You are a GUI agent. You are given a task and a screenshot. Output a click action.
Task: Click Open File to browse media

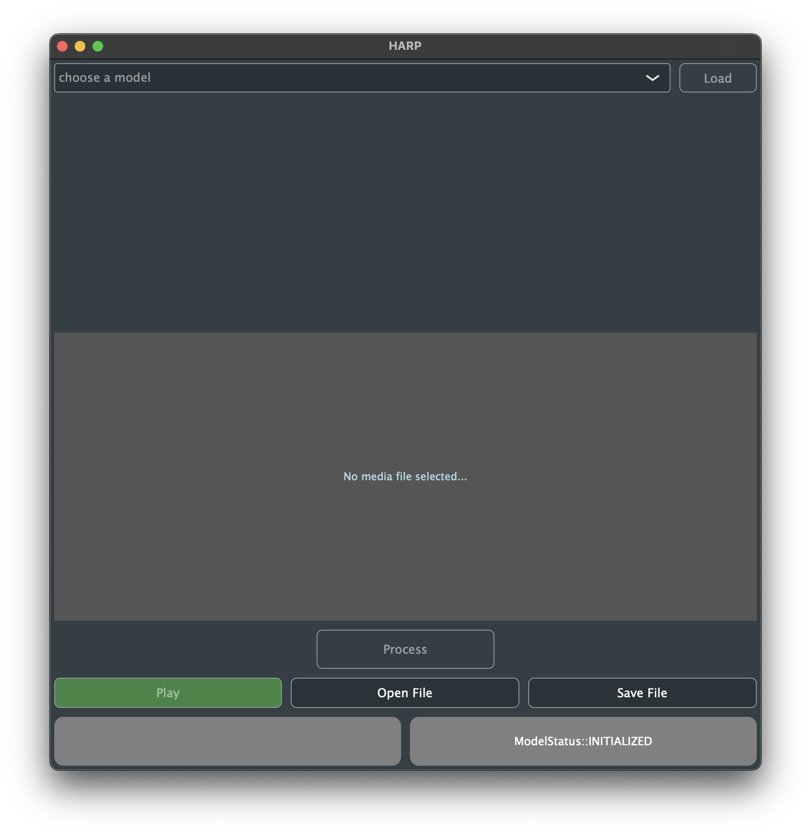405,693
